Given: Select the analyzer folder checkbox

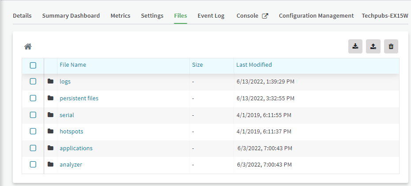Looking at the screenshot, I should pos(33,164).
